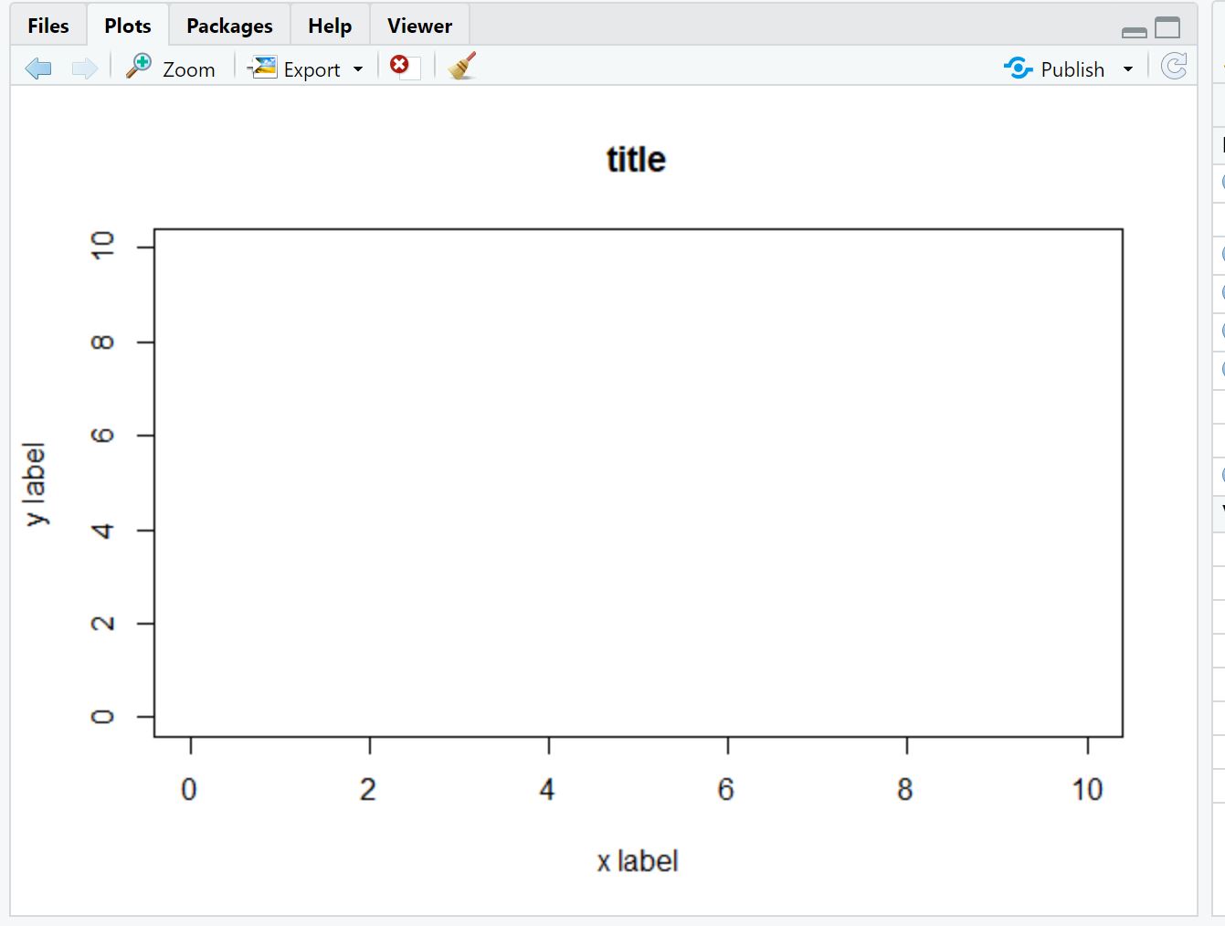Select the Plots tab
The image size is (1225, 926).
[x=128, y=26]
